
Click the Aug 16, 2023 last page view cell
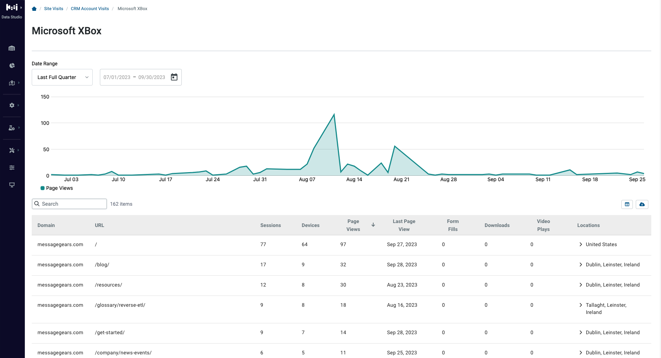402,305
